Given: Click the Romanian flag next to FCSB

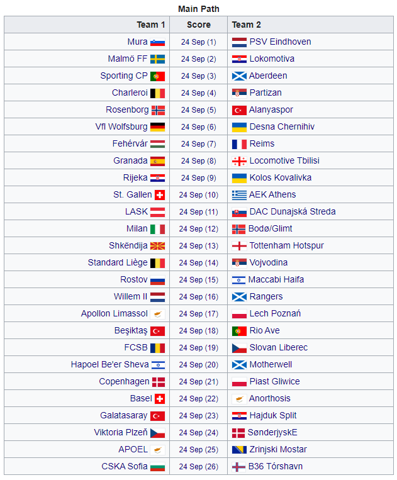Looking at the screenshot, I should click(x=157, y=348).
